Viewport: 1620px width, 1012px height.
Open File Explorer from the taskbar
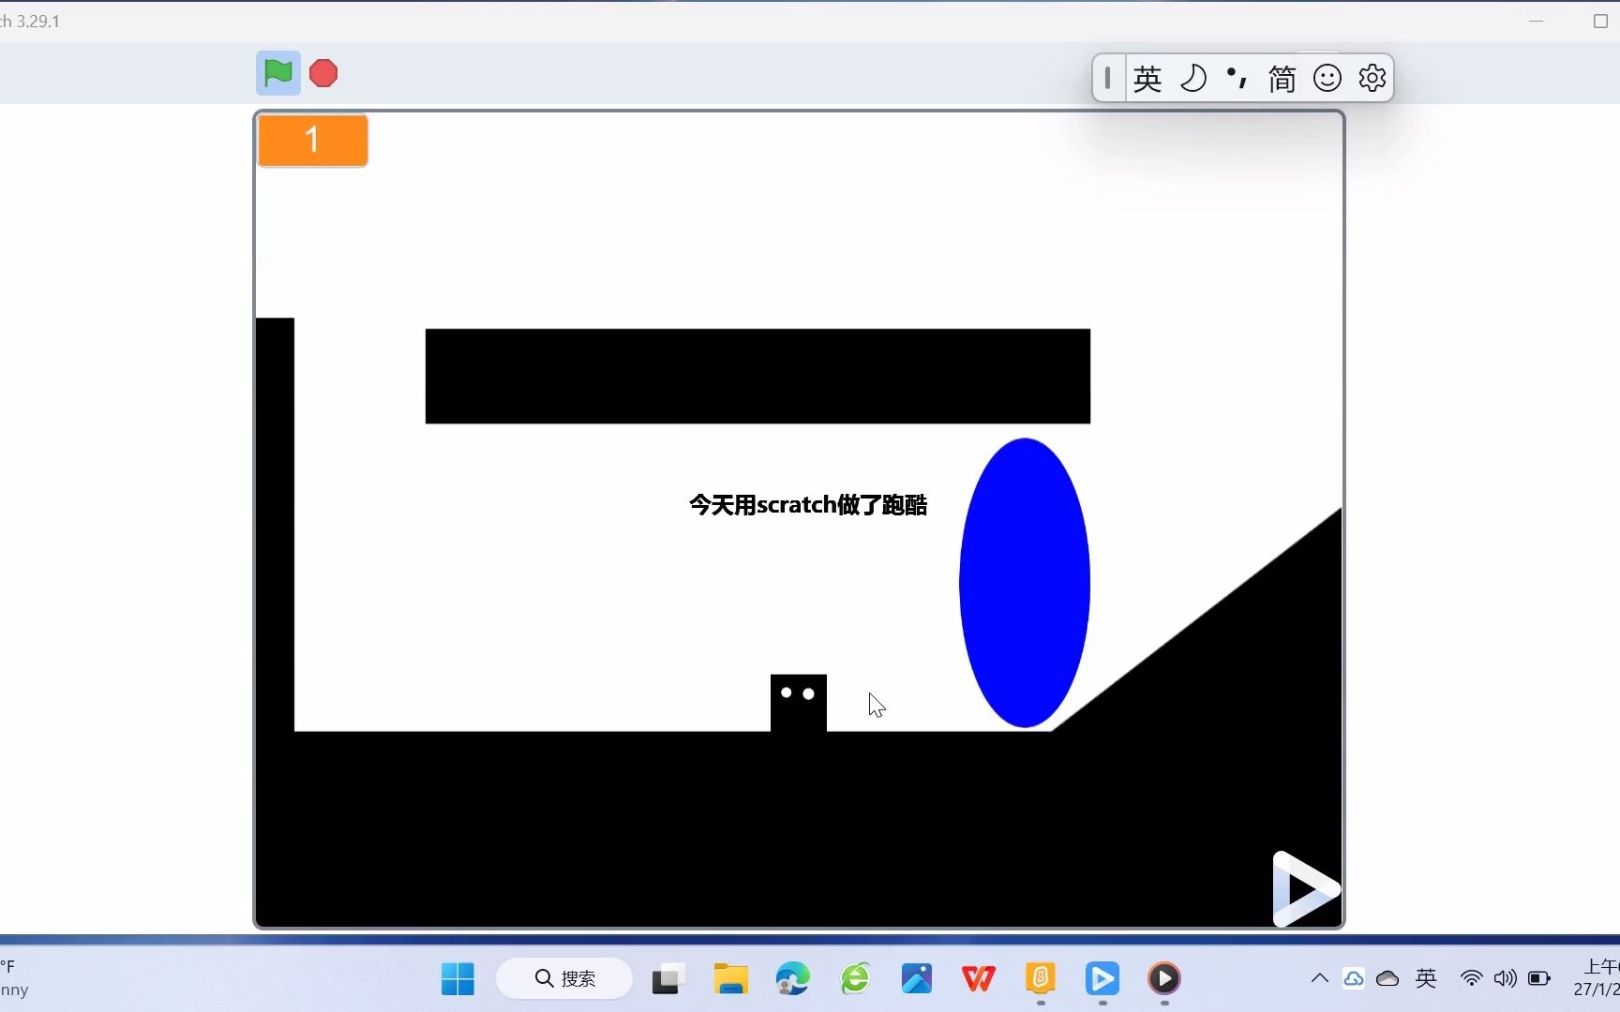(730, 978)
